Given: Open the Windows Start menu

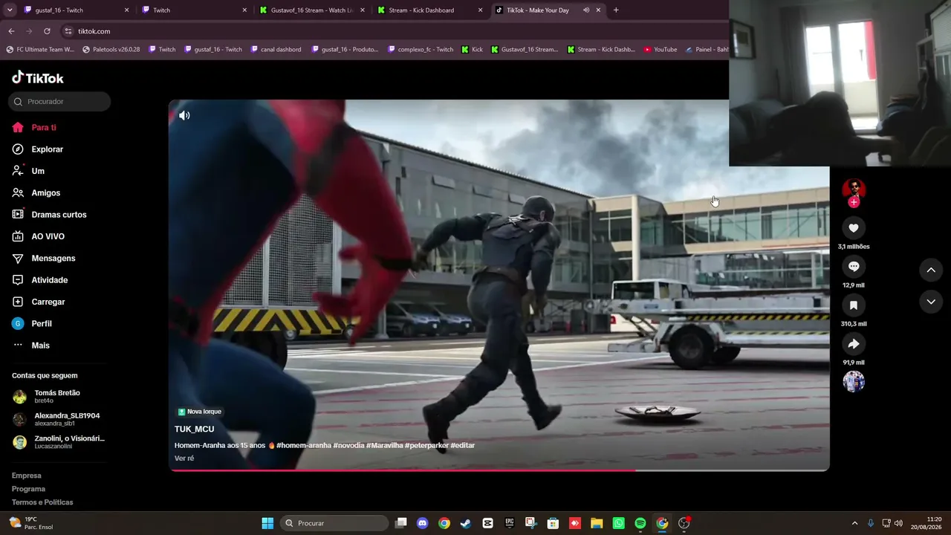Looking at the screenshot, I should point(267,523).
